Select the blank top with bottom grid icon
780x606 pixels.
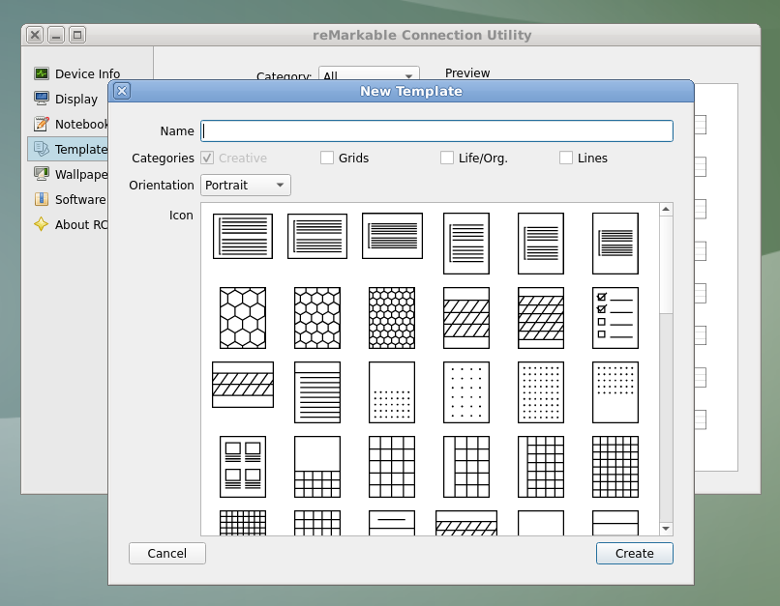(317, 467)
